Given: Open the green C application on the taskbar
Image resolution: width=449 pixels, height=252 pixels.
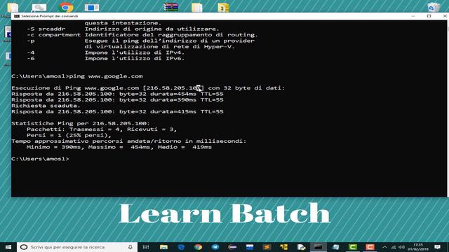Looking at the screenshot, I should coord(352,247).
